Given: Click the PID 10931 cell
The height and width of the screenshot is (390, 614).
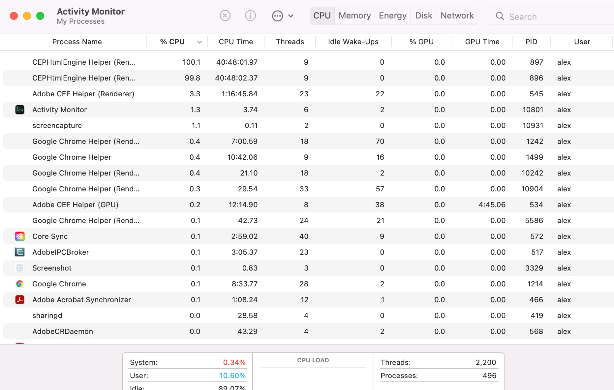Looking at the screenshot, I should pos(533,125).
